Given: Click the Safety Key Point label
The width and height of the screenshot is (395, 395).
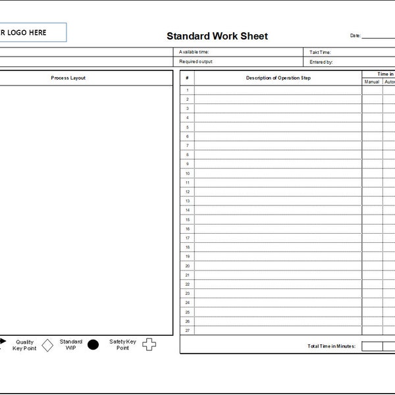Looking at the screenshot, I should point(122,344).
